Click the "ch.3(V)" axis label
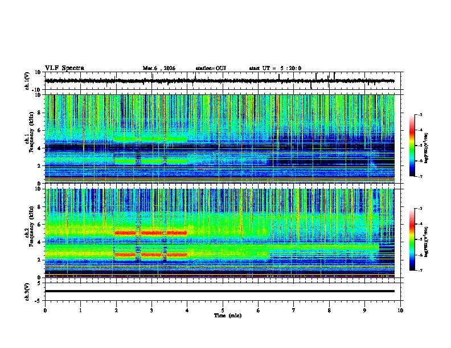Image resolution: width=451 pixels, height=348 pixels. [27, 292]
